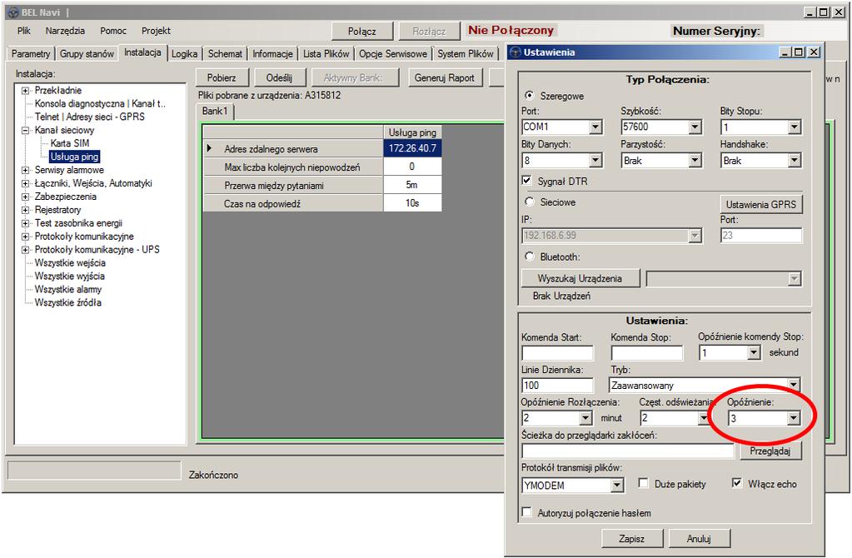Open the Bity Stopu dropdown
This screenshot has height=558, width=852.
point(795,127)
